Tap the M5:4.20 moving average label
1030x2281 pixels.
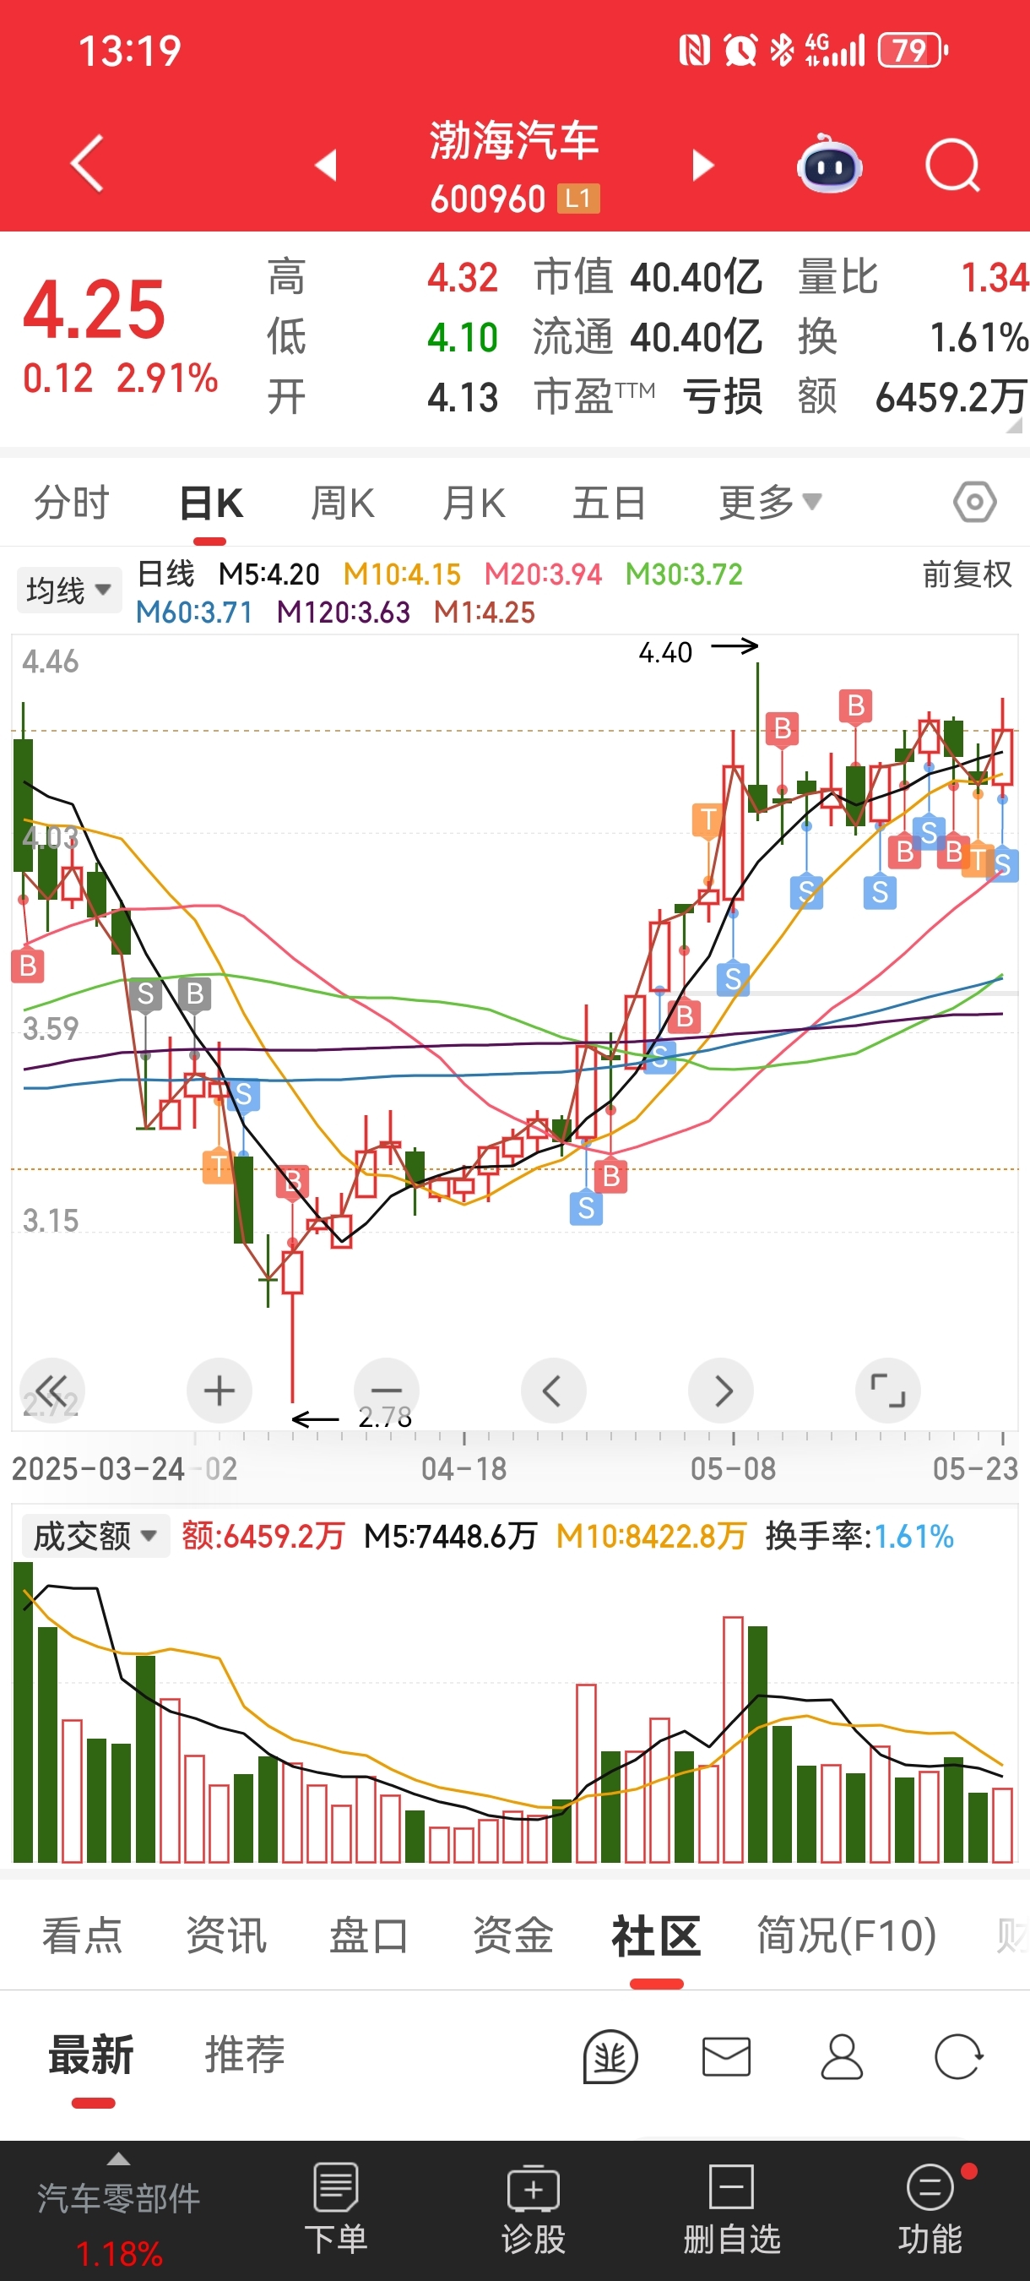(x=269, y=574)
